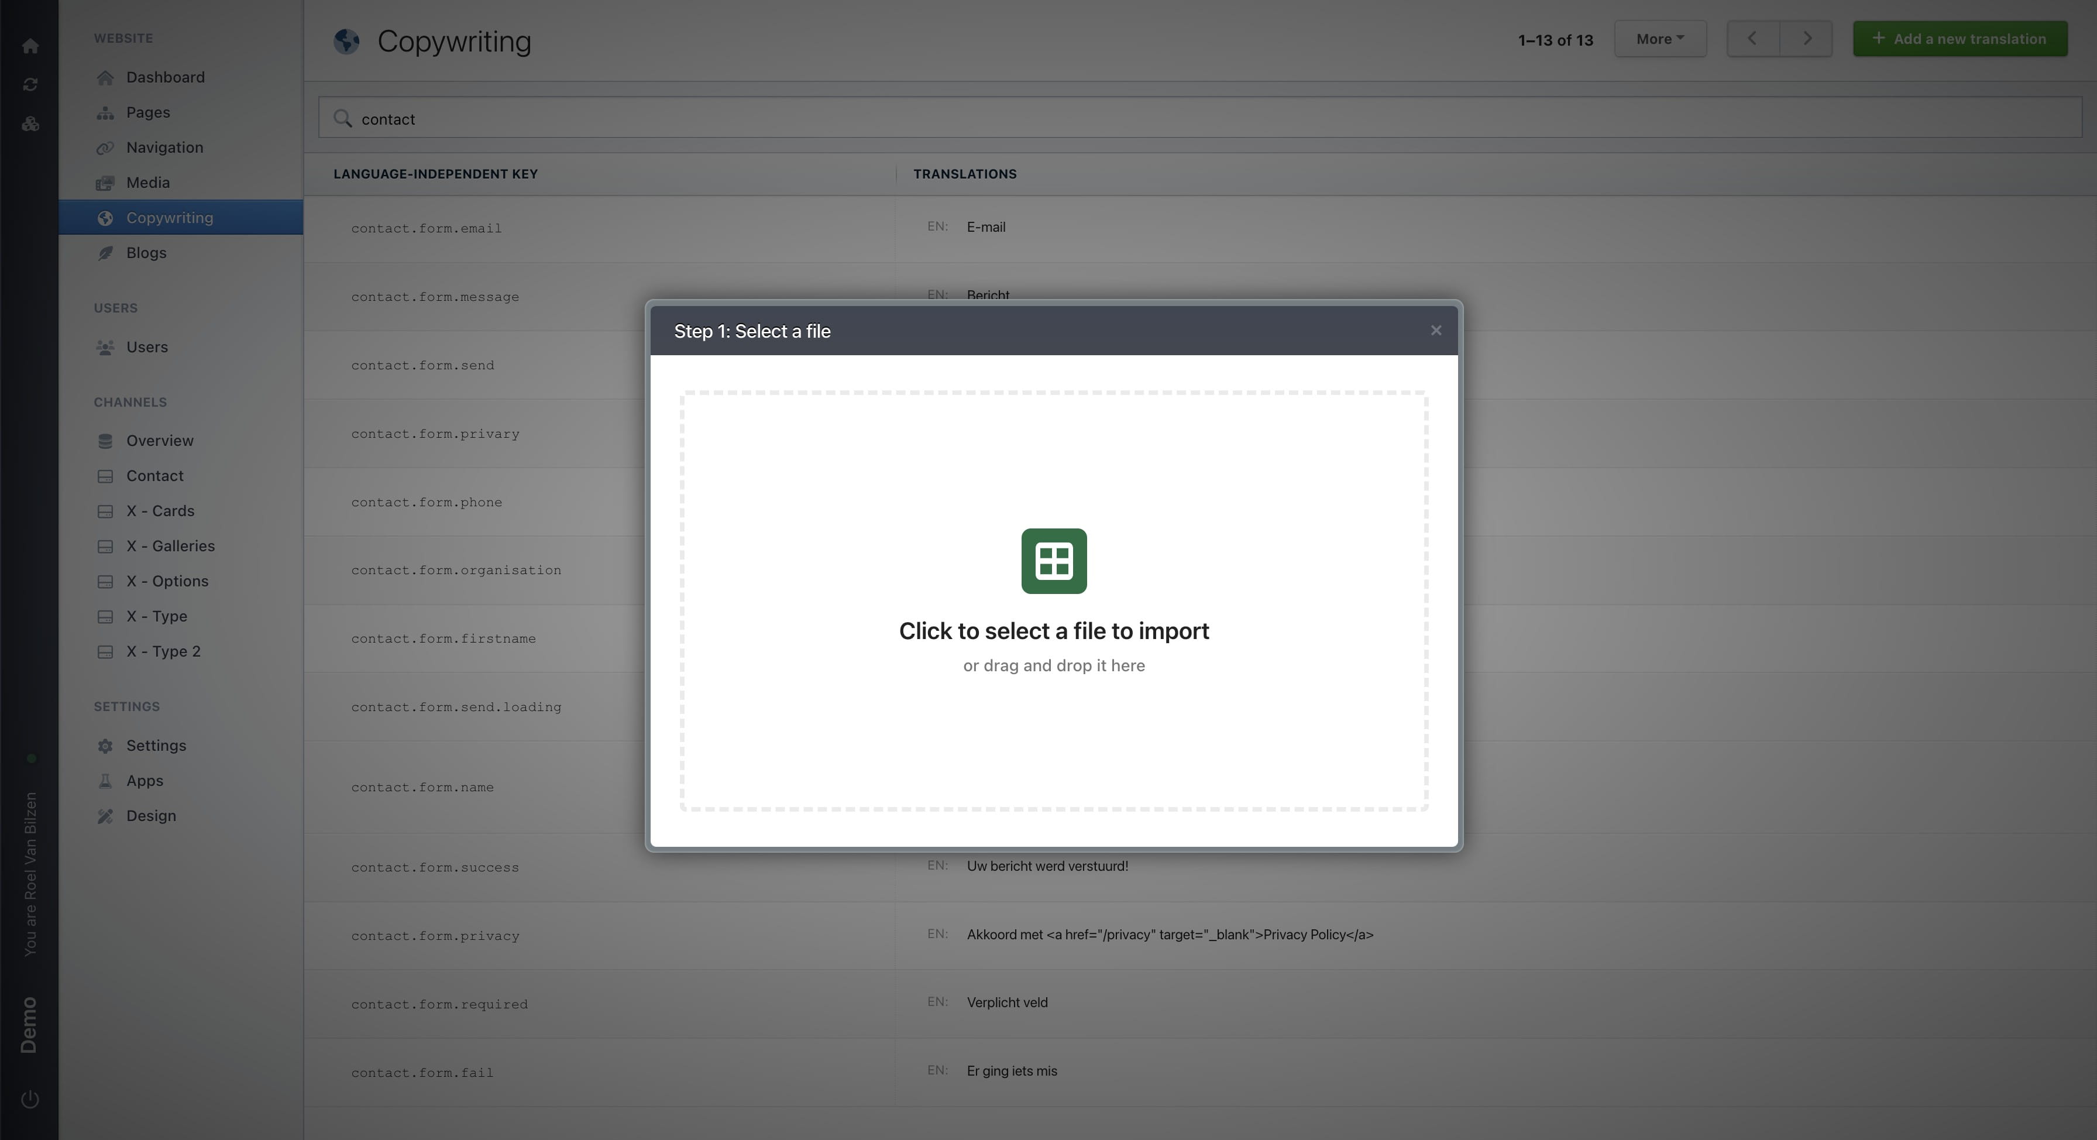Click Add a new translation
2097x1140 pixels.
pos(1960,38)
